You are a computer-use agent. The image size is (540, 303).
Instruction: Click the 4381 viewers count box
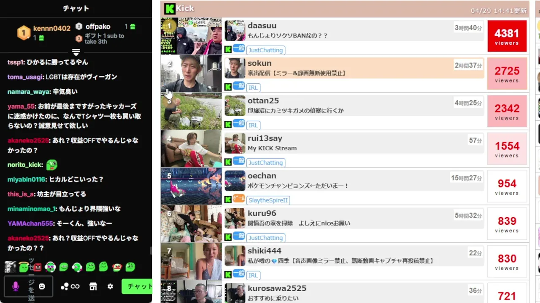507,36
